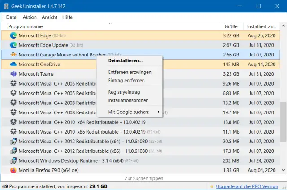This screenshot has width=287, height=190.
Task: Click the Mozilla Firefox 79.0 icon
Action: [13, 170]
